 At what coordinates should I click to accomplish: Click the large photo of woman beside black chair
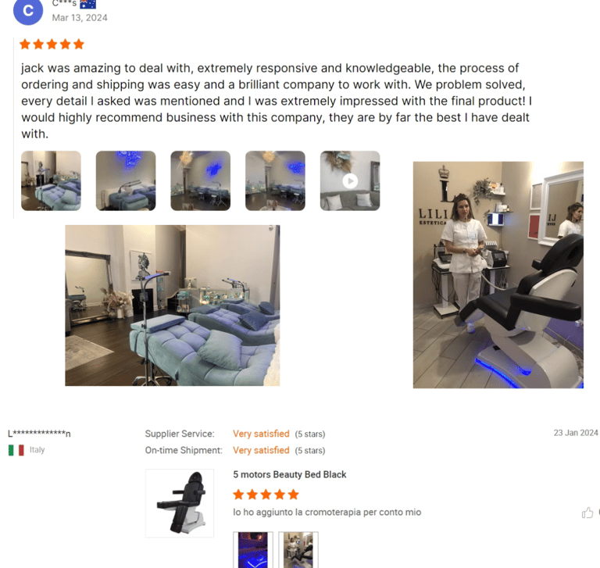pyautogui.click(x=498, y=275)
